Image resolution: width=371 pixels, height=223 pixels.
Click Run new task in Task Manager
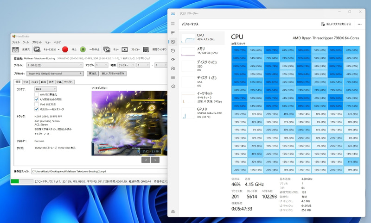tap(336, 24)
